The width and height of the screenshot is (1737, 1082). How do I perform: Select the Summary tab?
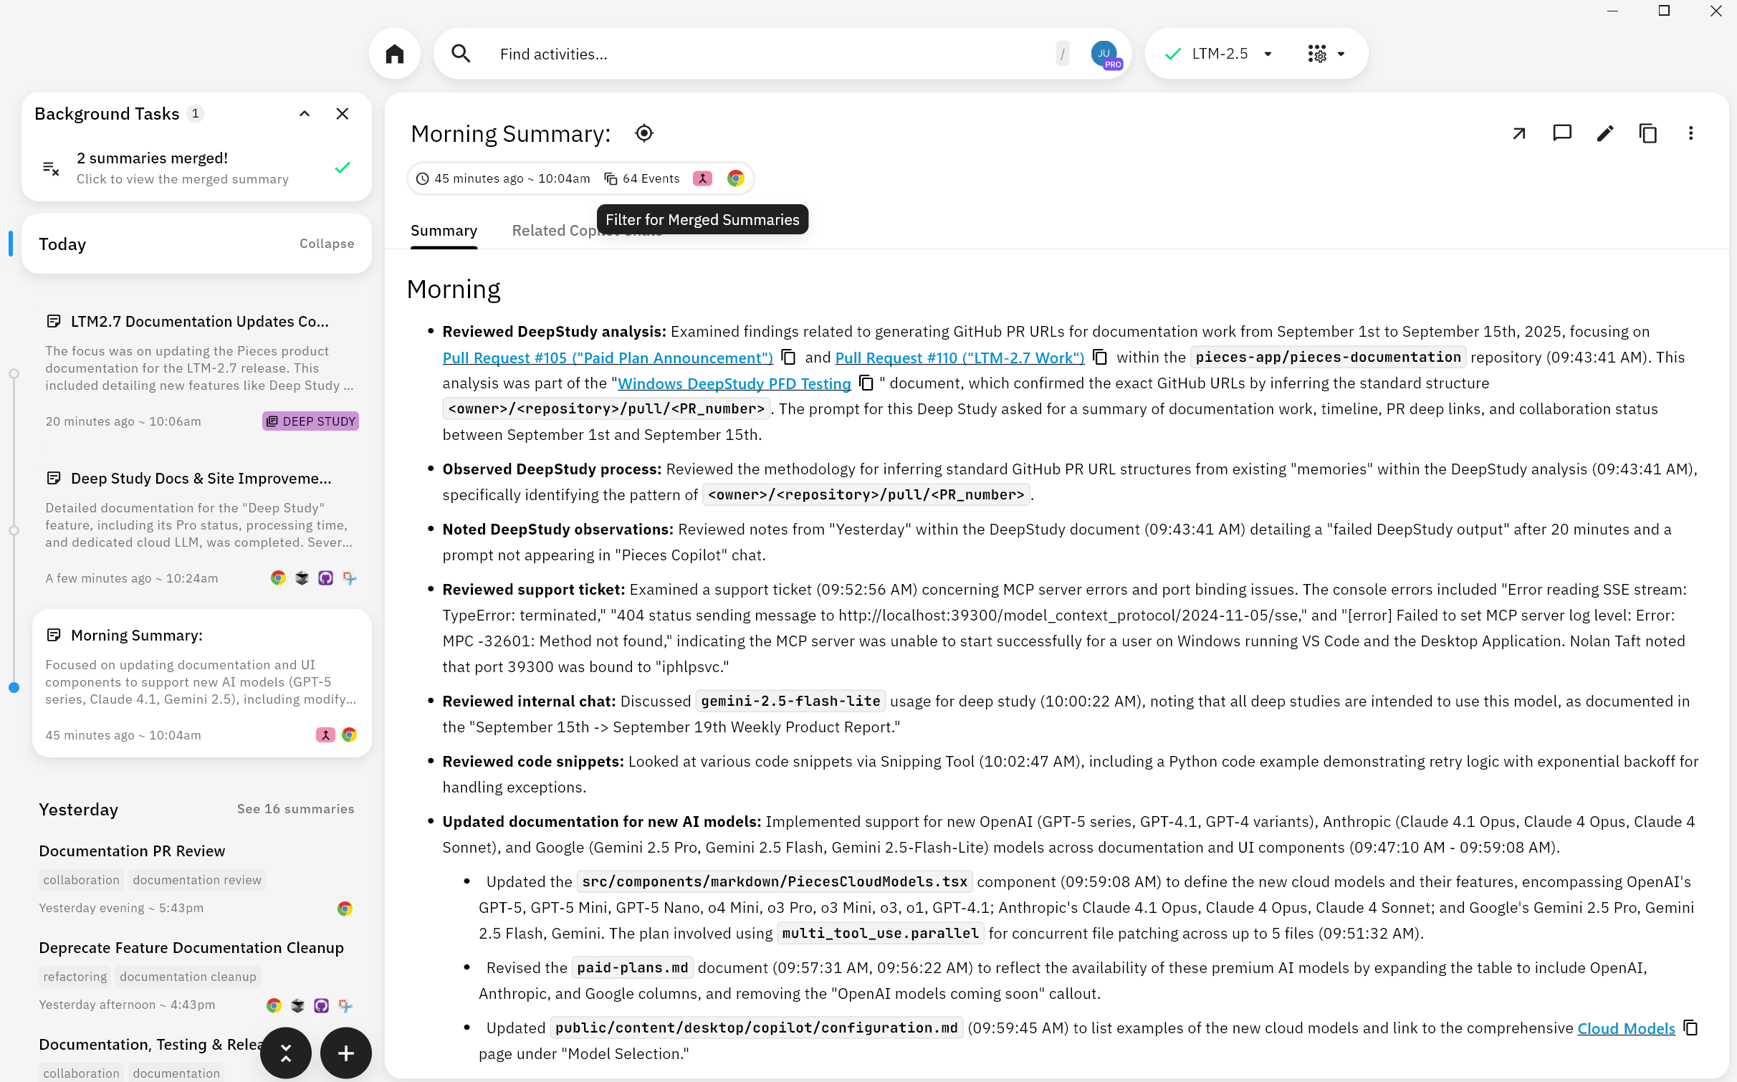[444, 231]
